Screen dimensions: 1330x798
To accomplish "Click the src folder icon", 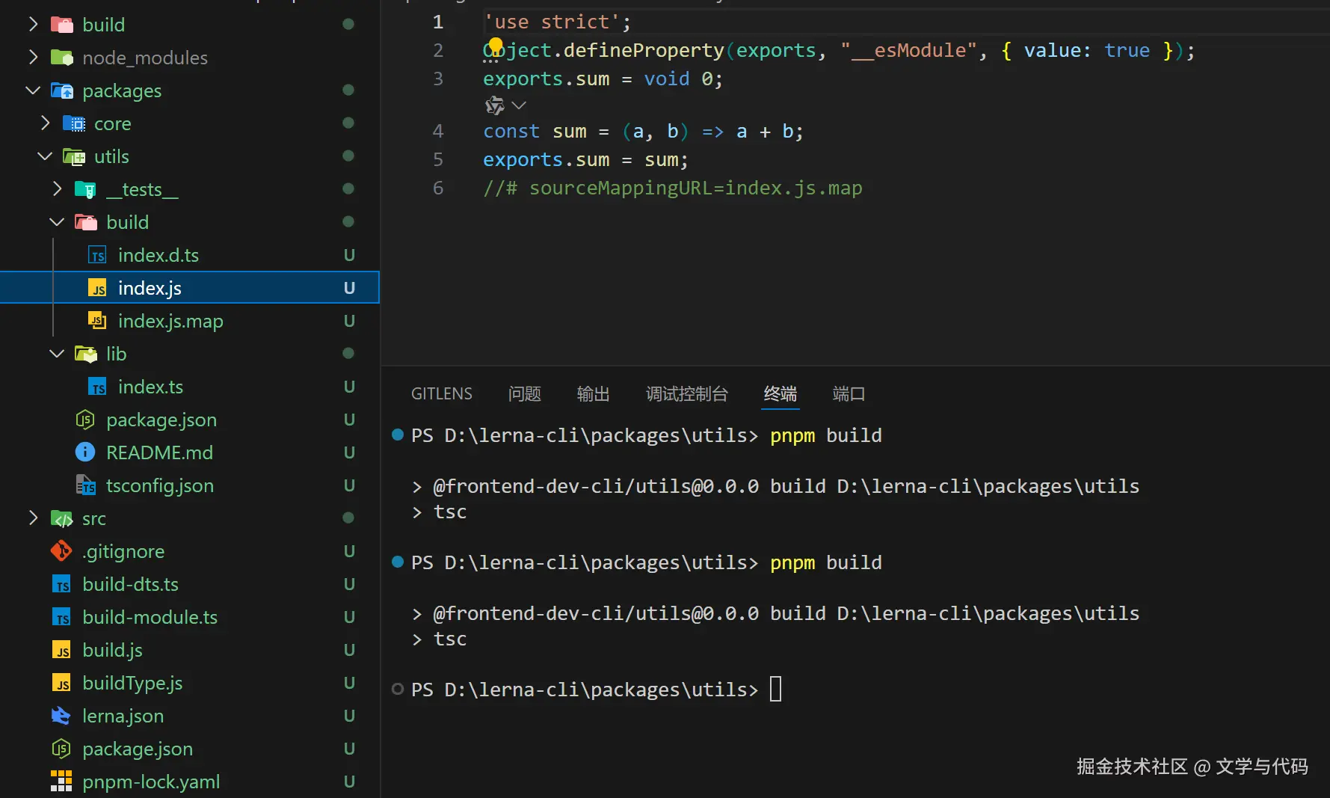I will click(x=62, y=518).
